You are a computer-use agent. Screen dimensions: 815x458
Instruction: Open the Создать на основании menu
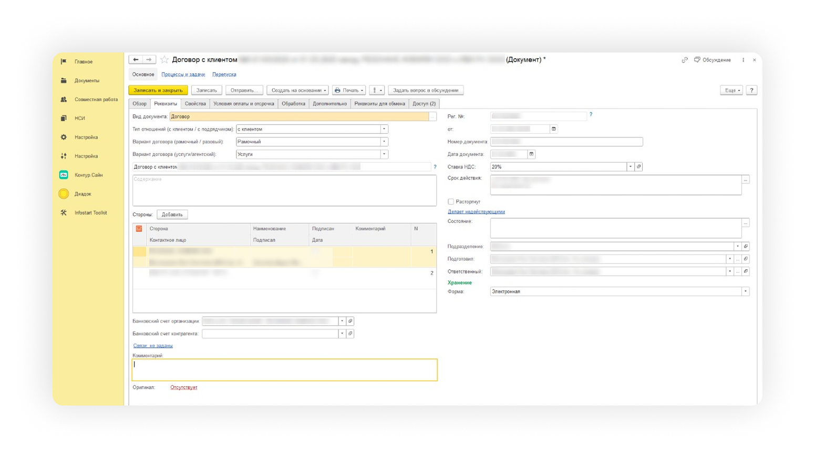pyautogui.click(x=298, y=90)
